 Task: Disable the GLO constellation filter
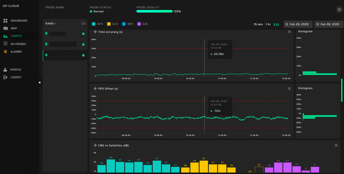pyautogui.click(x=108, y=24)
